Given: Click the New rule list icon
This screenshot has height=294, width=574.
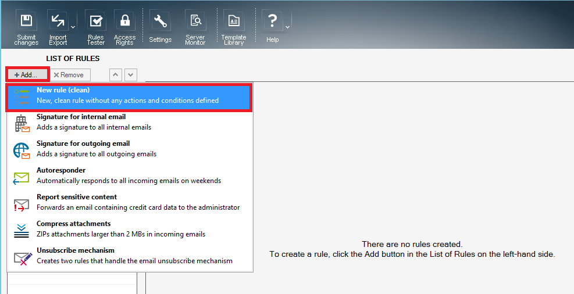Looking at the screenshot, I should tap(22, 97).
